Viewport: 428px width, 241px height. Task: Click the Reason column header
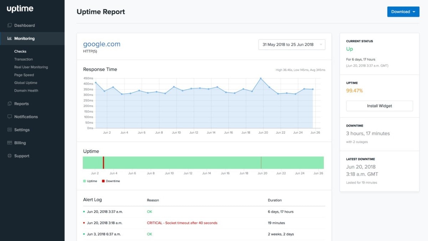(153, 200)
